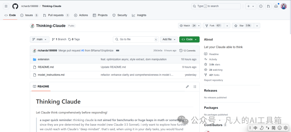Watch the repository

(x=187, y=26)
